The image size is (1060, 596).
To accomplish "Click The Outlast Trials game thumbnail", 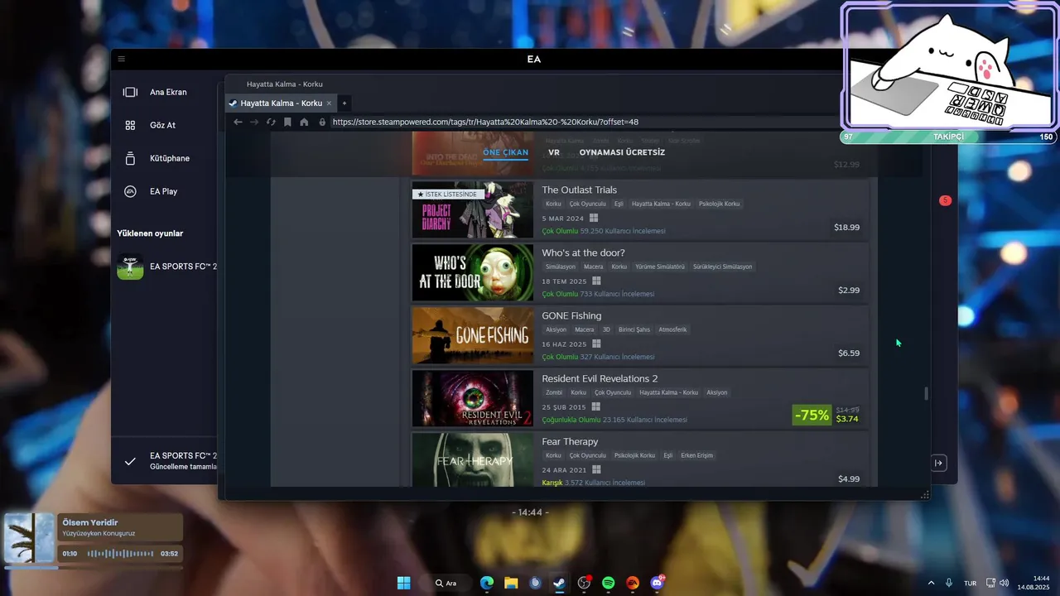I will (x=473, y=209).
